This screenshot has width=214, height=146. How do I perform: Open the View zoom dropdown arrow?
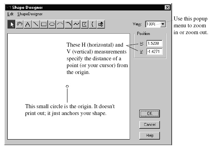pos(163,24)
